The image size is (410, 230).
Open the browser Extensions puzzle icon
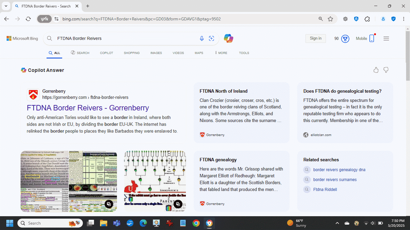pos(367,19)
